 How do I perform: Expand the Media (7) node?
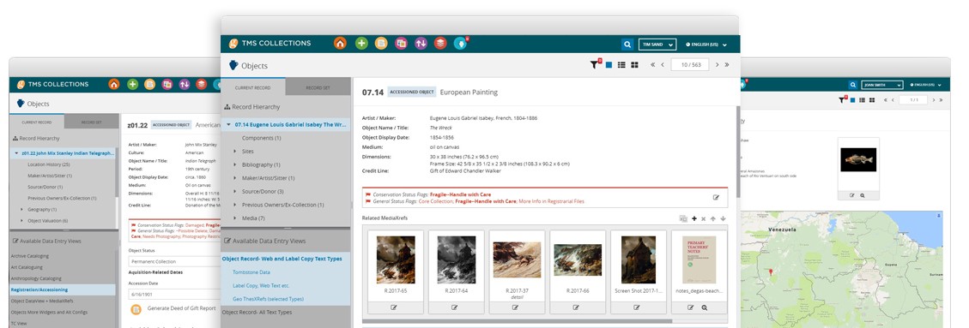(x=235, y=218)
